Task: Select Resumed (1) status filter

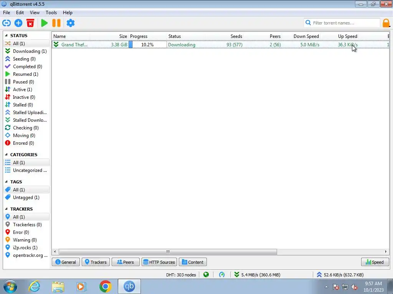Action: coord(26,74)
